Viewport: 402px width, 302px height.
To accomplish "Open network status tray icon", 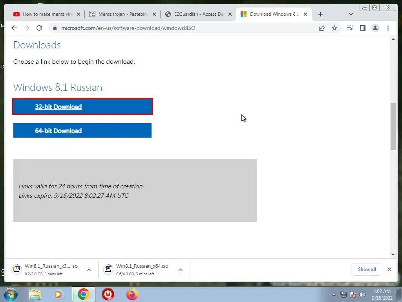I will pos(343,295).
